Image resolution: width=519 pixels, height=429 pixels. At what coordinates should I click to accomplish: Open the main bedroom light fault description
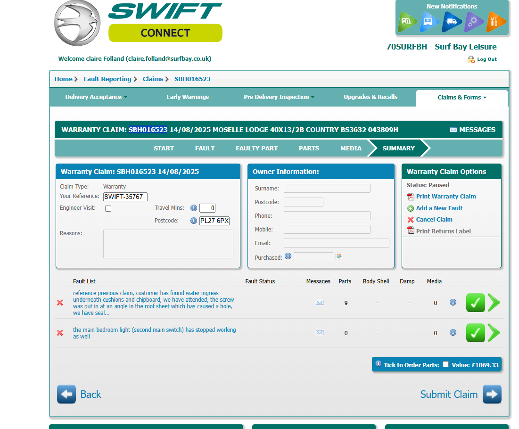pyautogui.click(x=155, y=333)
